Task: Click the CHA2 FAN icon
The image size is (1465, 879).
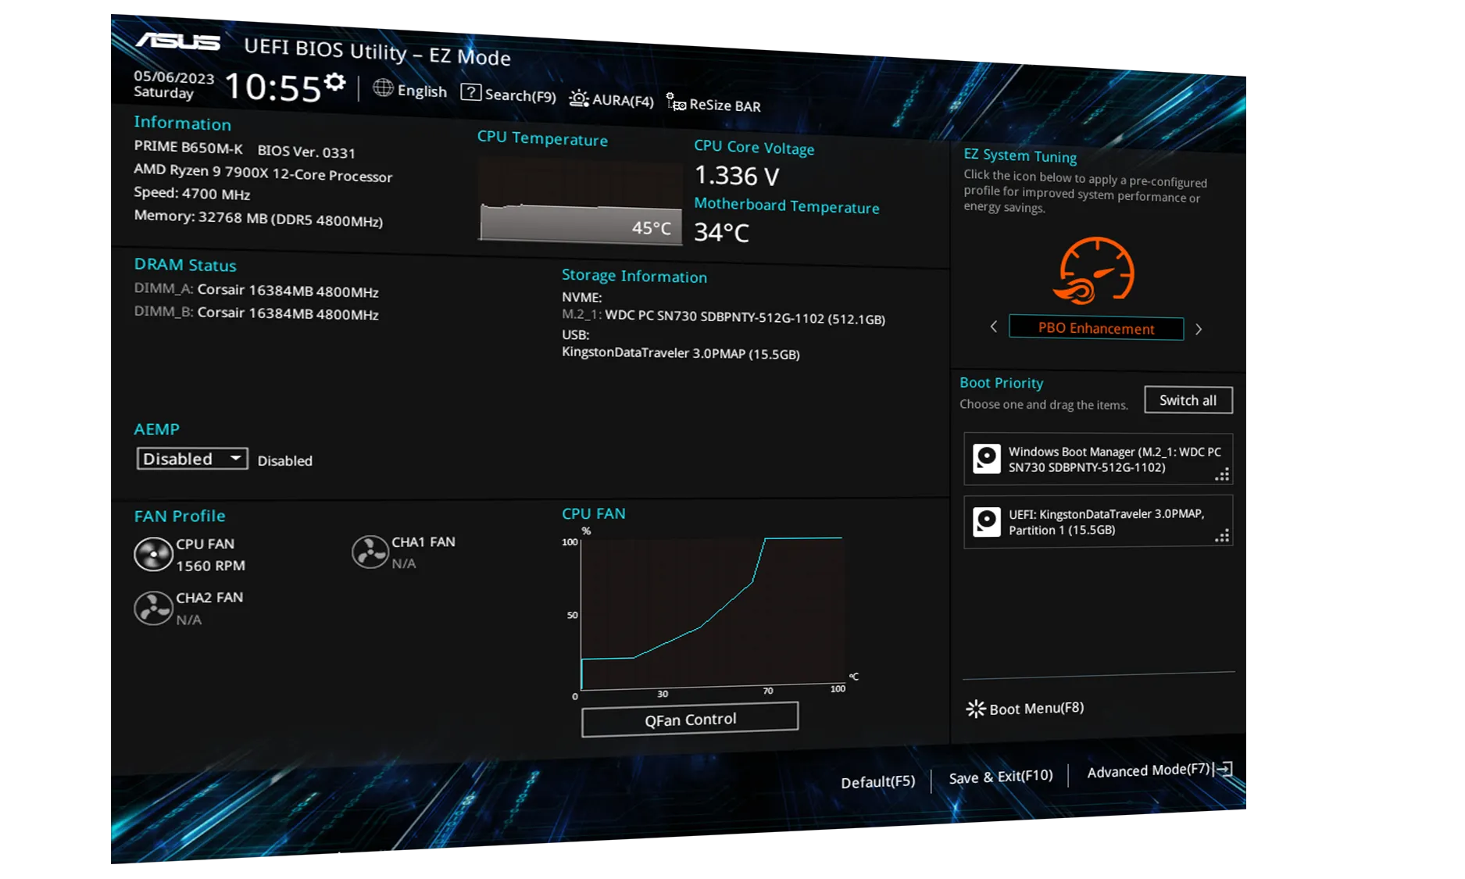Action: click(153, 608)
